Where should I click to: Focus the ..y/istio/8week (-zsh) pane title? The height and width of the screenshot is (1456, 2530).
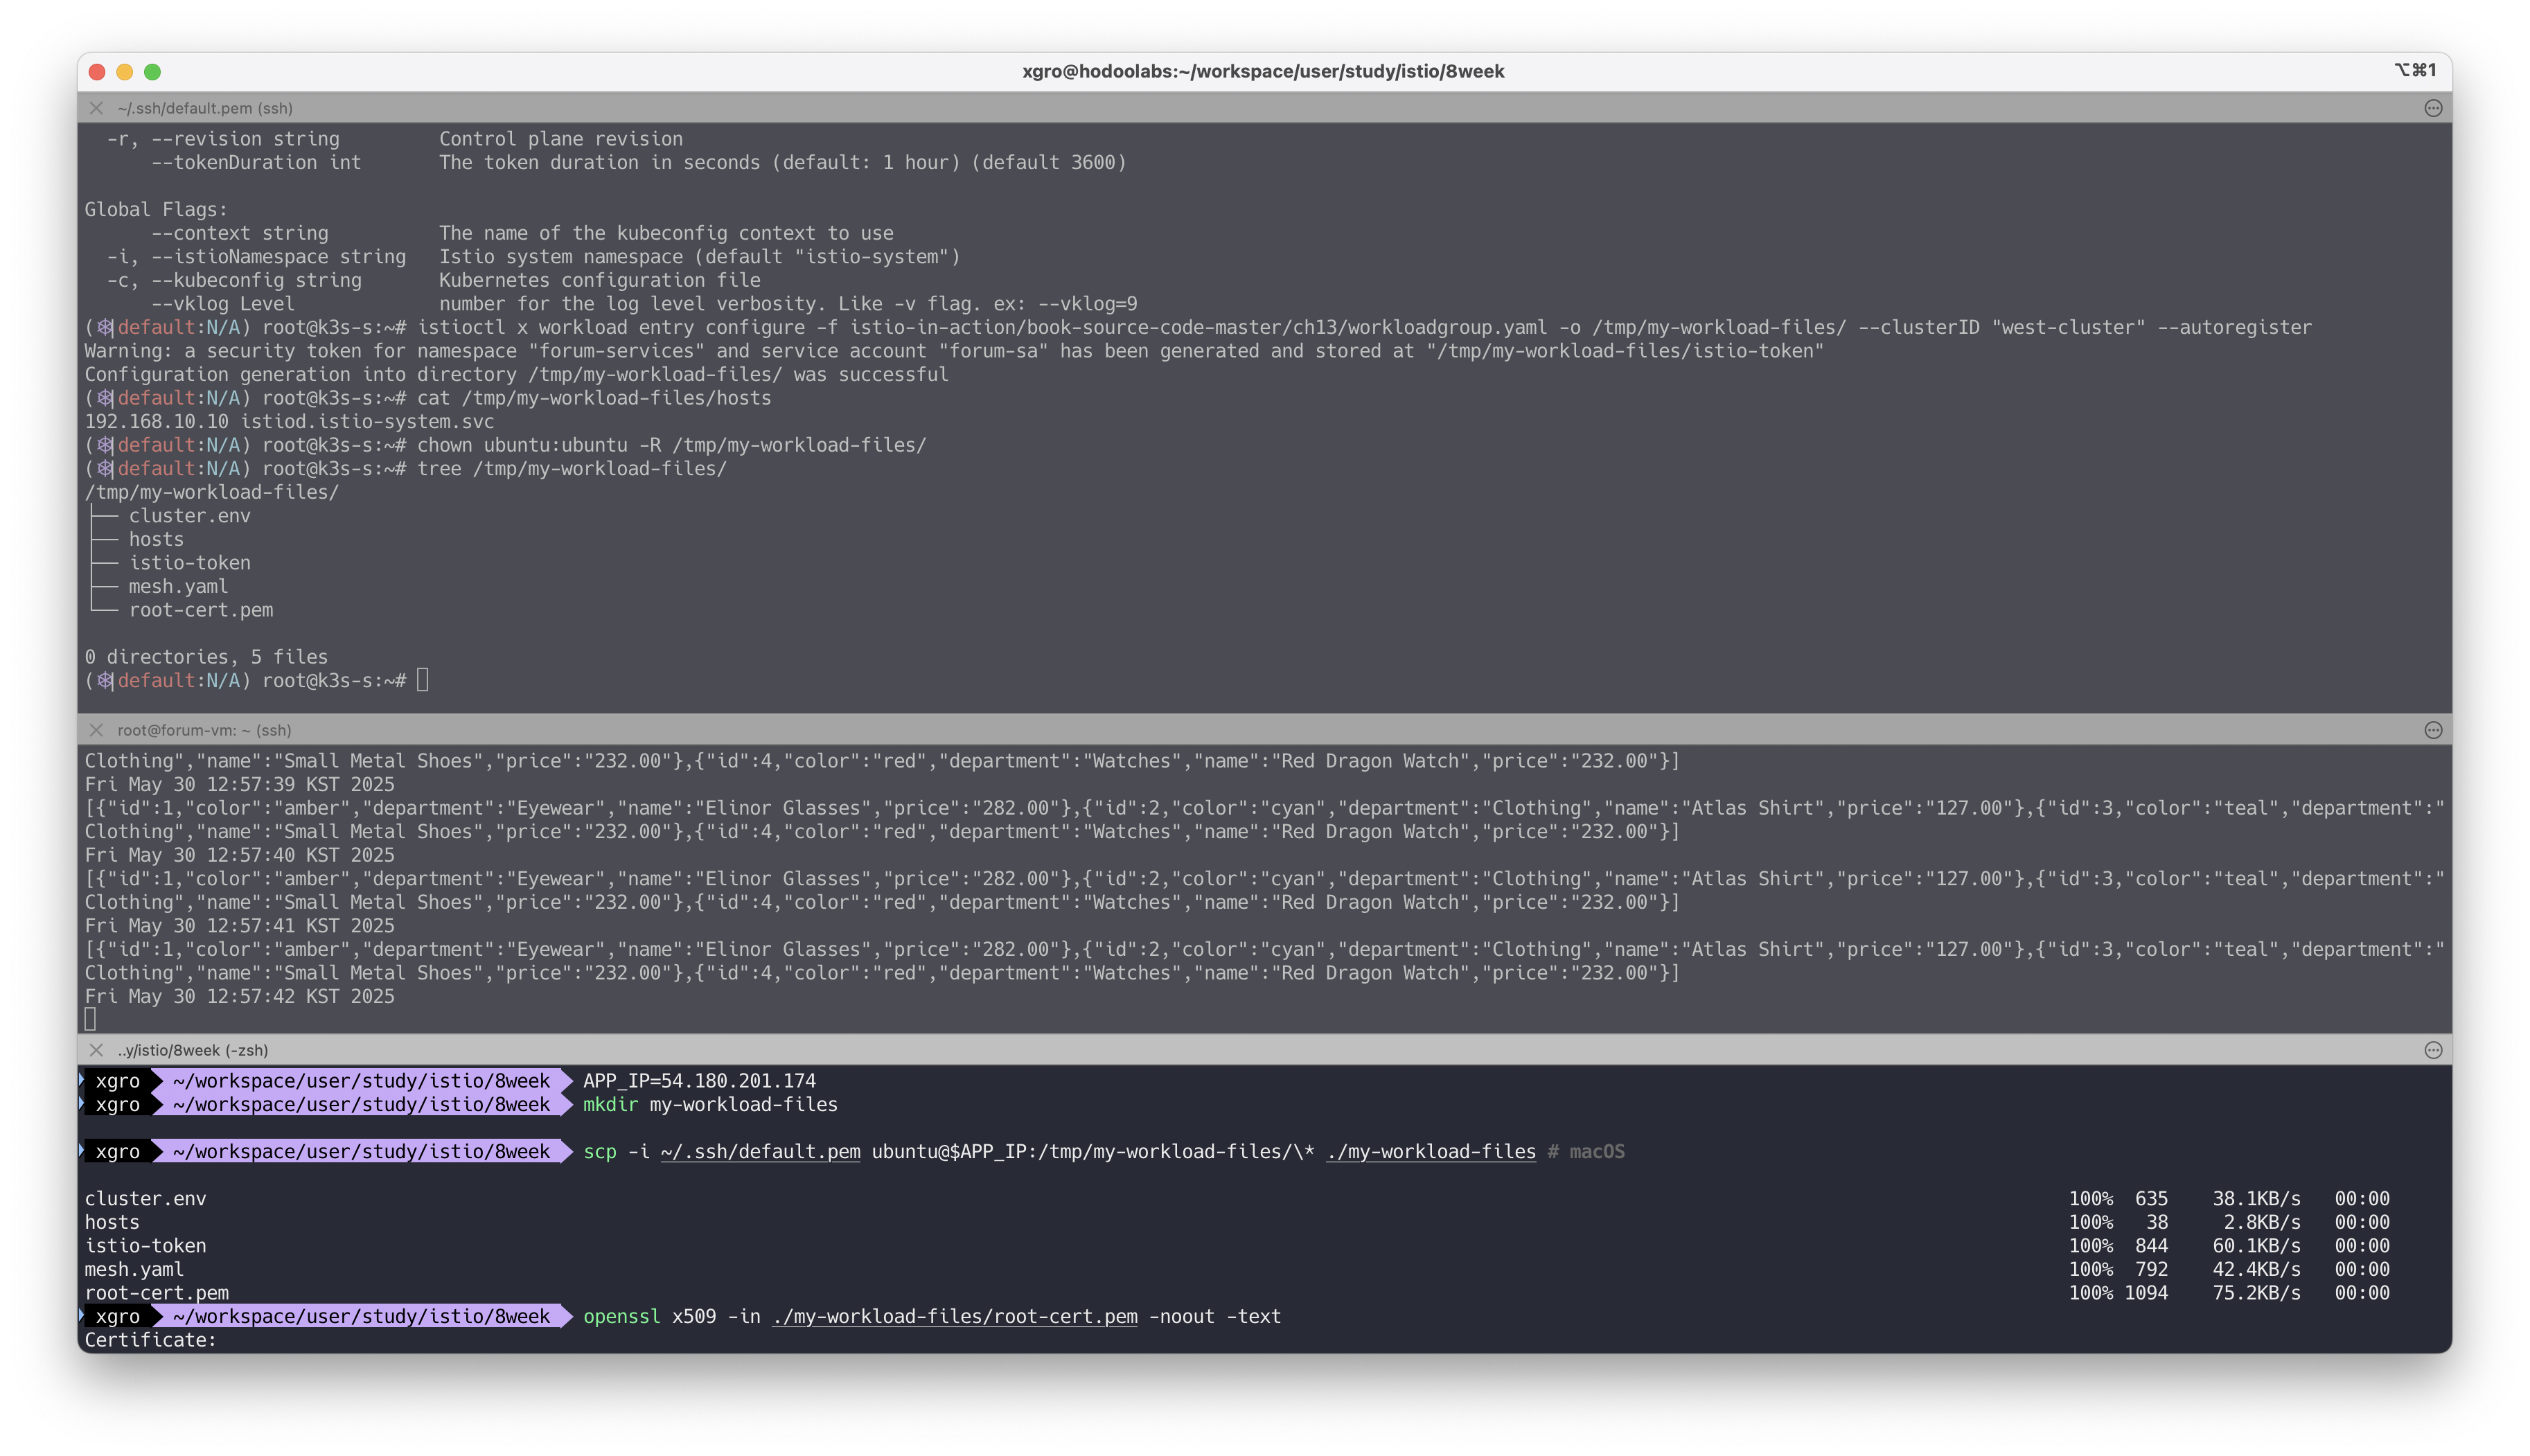[x=193, y=1050]
